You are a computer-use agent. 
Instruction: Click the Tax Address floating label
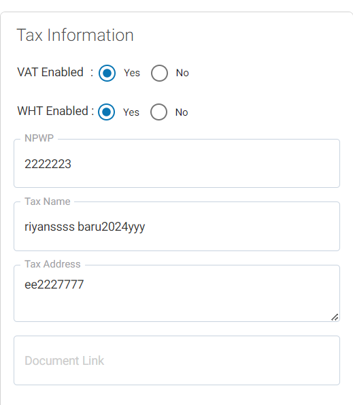(x=52, y=264)
